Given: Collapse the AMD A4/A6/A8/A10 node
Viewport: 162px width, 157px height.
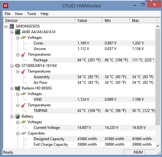Looking at the screenshot, I should point(12,32).
